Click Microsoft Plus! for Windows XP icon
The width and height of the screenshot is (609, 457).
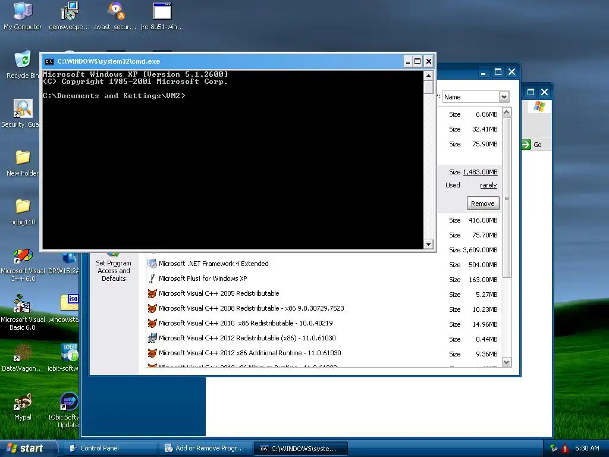(152, 278)
